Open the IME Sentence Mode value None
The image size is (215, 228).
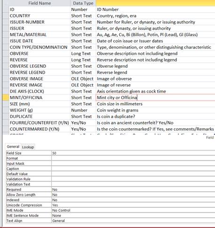coord(133,215)
